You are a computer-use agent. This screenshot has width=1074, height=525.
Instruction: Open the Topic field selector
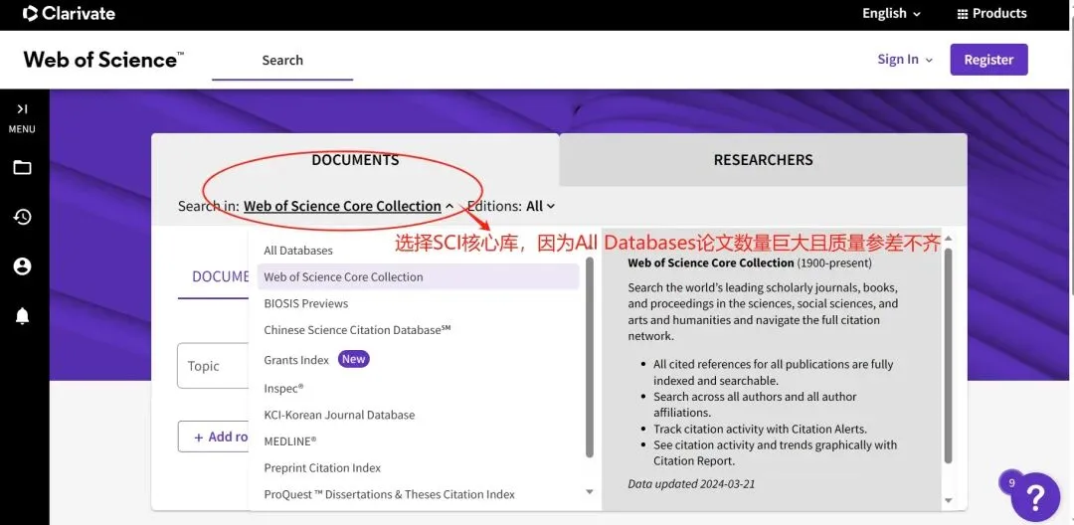(213, 366)
